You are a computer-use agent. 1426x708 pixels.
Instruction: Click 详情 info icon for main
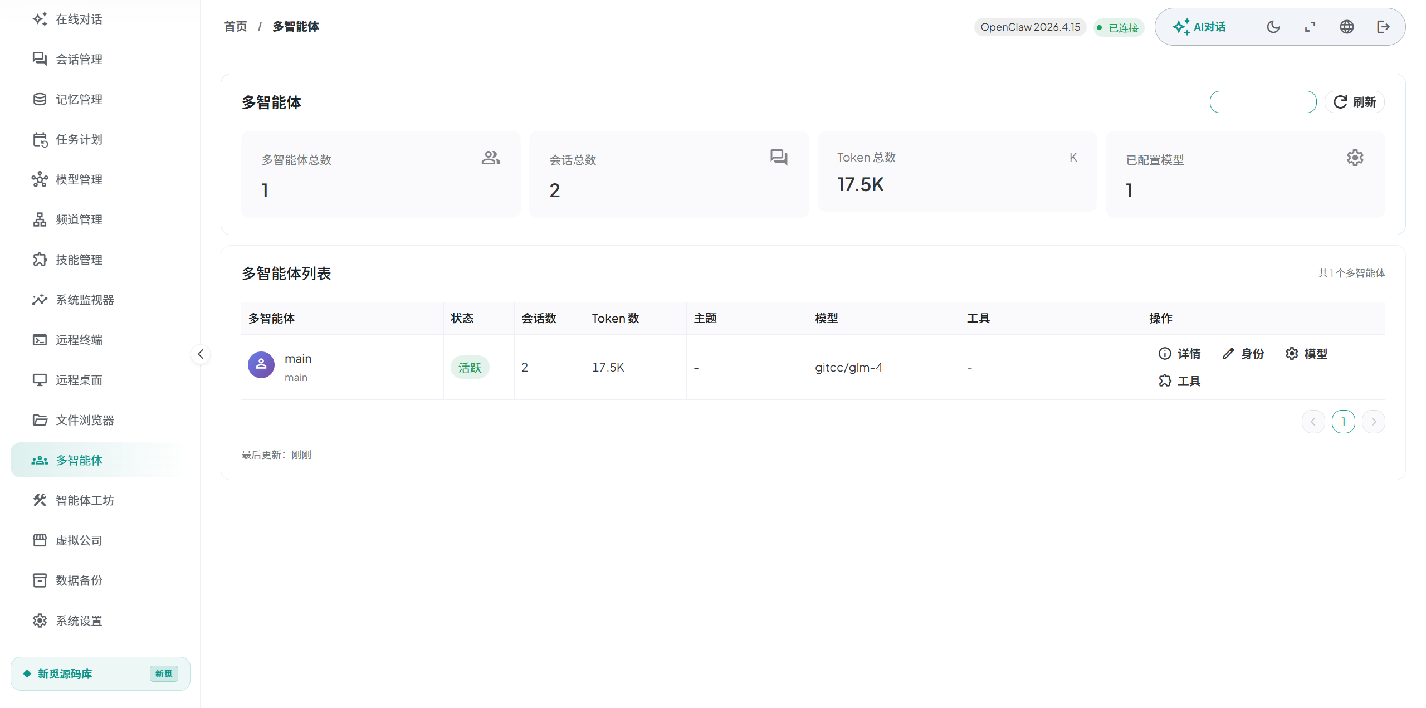[1165, 354]
